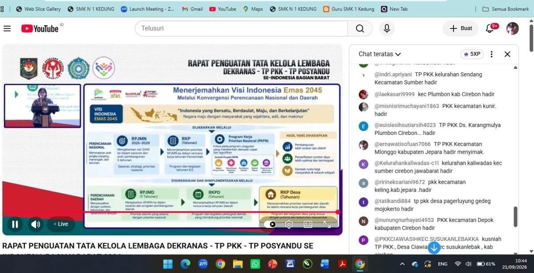Toggle the autoplay switch in player
This screenshot has width=534, height=273.
[270, 224]
